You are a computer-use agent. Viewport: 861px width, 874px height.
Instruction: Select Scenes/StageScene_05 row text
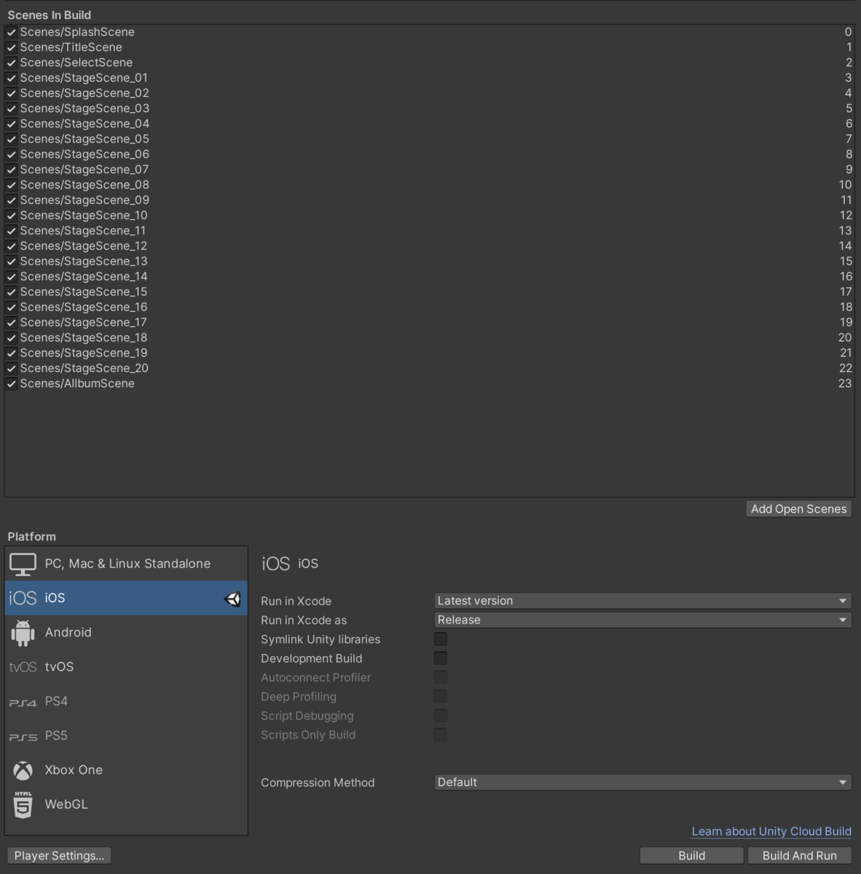click(x=84, y=139)
